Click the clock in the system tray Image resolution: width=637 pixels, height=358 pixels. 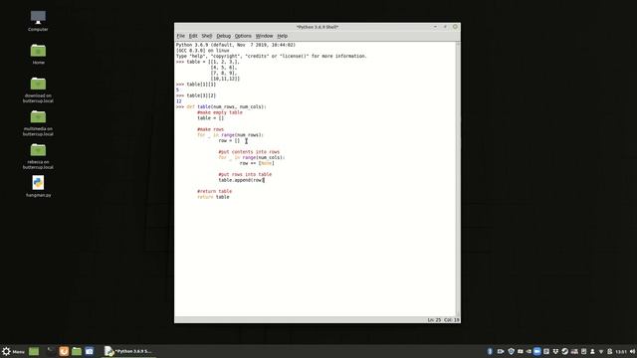pos(621,351)
